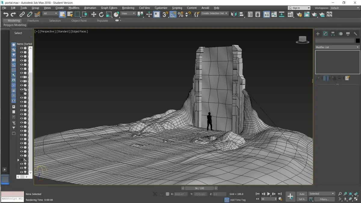Open the Render Setup teapot icon
The image size is (361, 203).
[299, 14]
